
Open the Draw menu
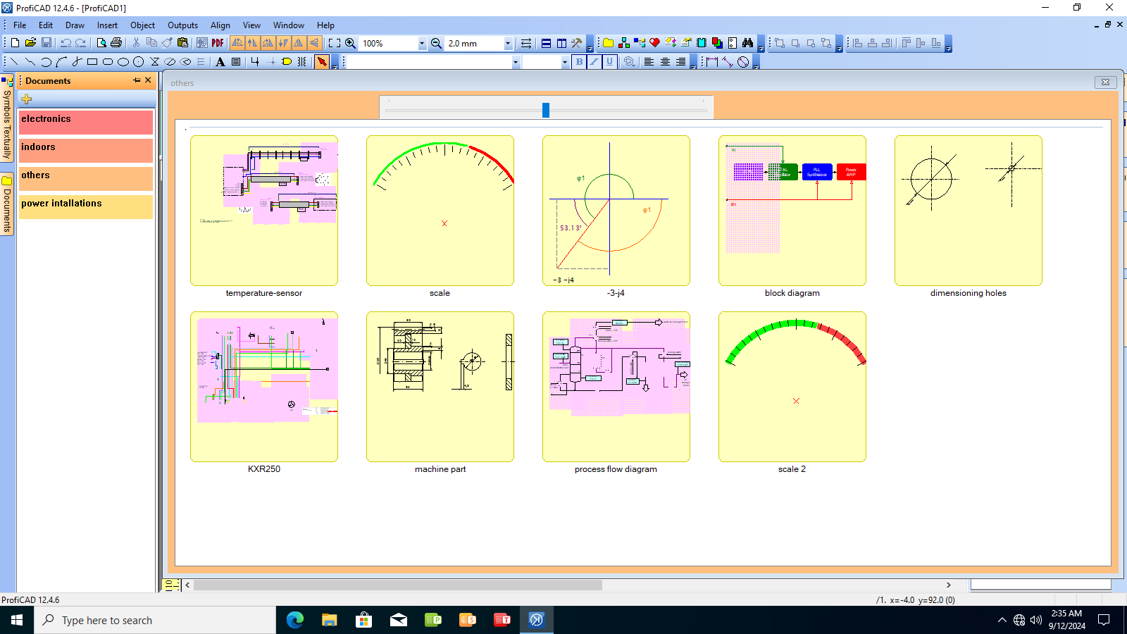(x=75, y=25)
